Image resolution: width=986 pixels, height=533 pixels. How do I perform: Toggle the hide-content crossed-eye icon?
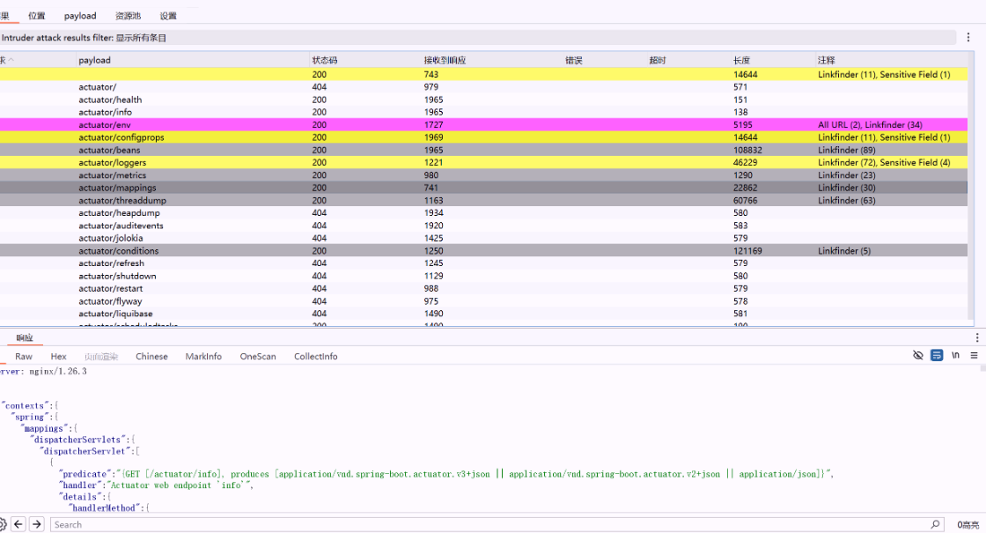coord(917,356)
